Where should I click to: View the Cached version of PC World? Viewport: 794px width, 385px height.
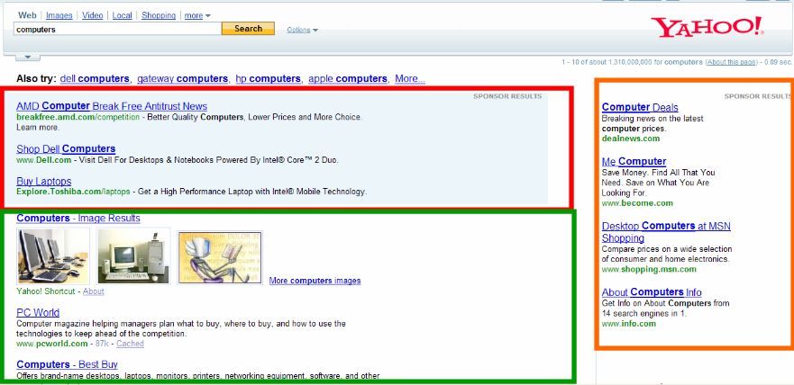130,344
